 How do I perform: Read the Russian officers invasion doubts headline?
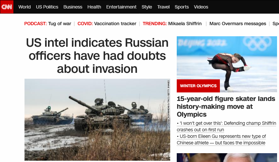(97, 56)
